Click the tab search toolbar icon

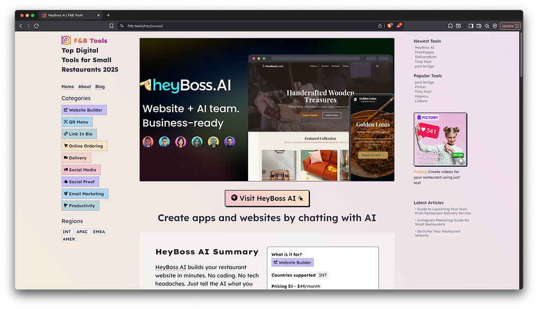[458, 26]
